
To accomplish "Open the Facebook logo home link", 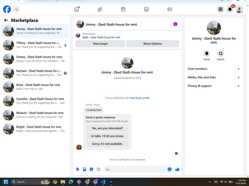I will pos(7,9).
